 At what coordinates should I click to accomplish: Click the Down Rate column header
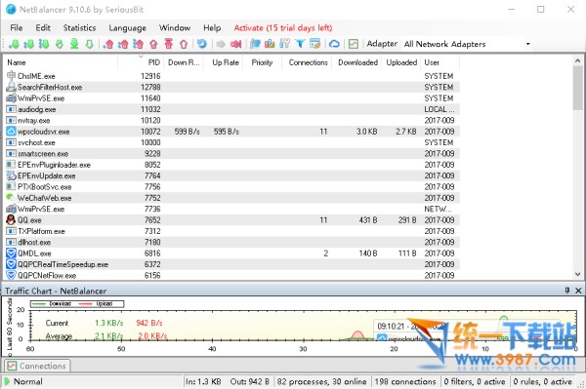[x=184, y=62]
